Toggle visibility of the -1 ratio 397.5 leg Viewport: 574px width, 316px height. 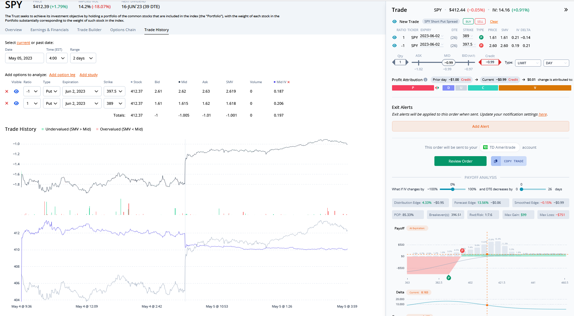[16, 91]
